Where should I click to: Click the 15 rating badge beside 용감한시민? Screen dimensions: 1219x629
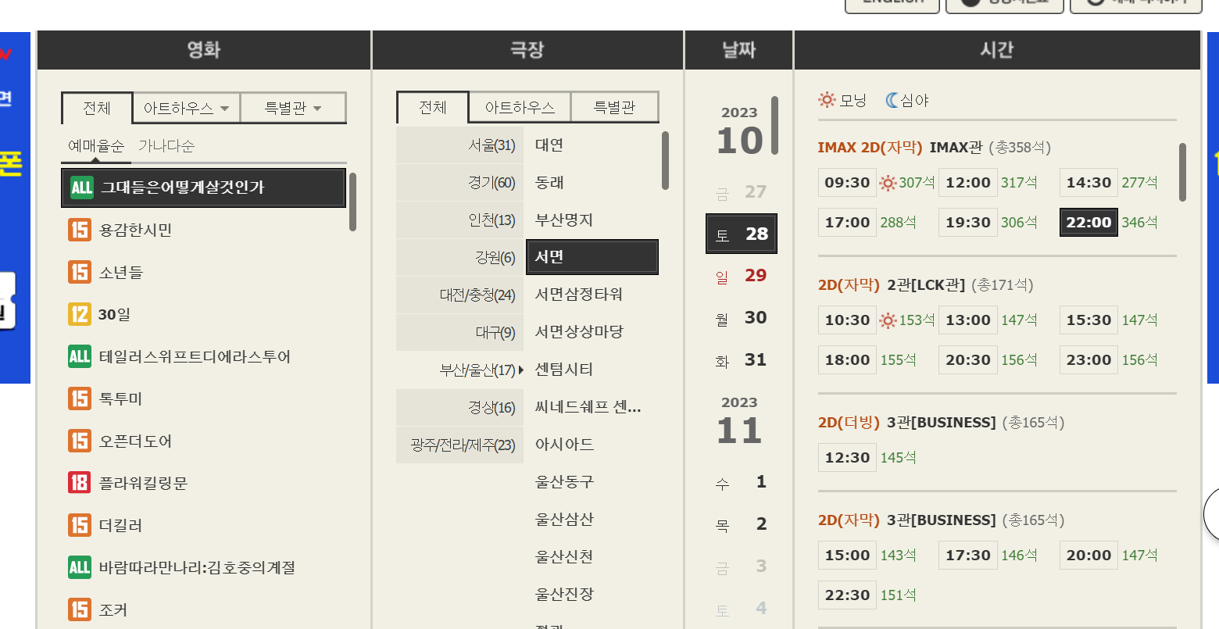point(80,230)
